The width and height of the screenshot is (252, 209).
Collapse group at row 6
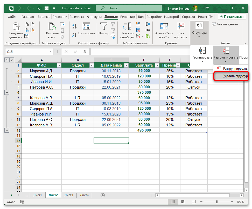coord(7,92)
